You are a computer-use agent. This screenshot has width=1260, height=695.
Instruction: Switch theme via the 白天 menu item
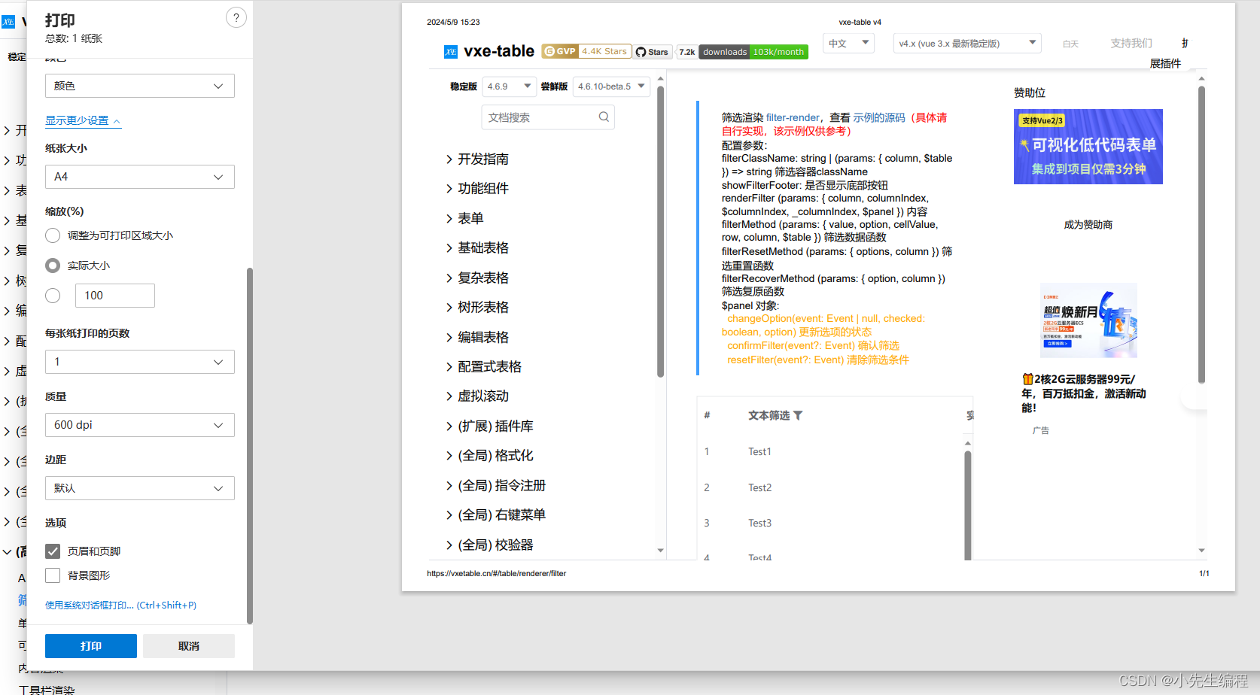(1070, 43)
